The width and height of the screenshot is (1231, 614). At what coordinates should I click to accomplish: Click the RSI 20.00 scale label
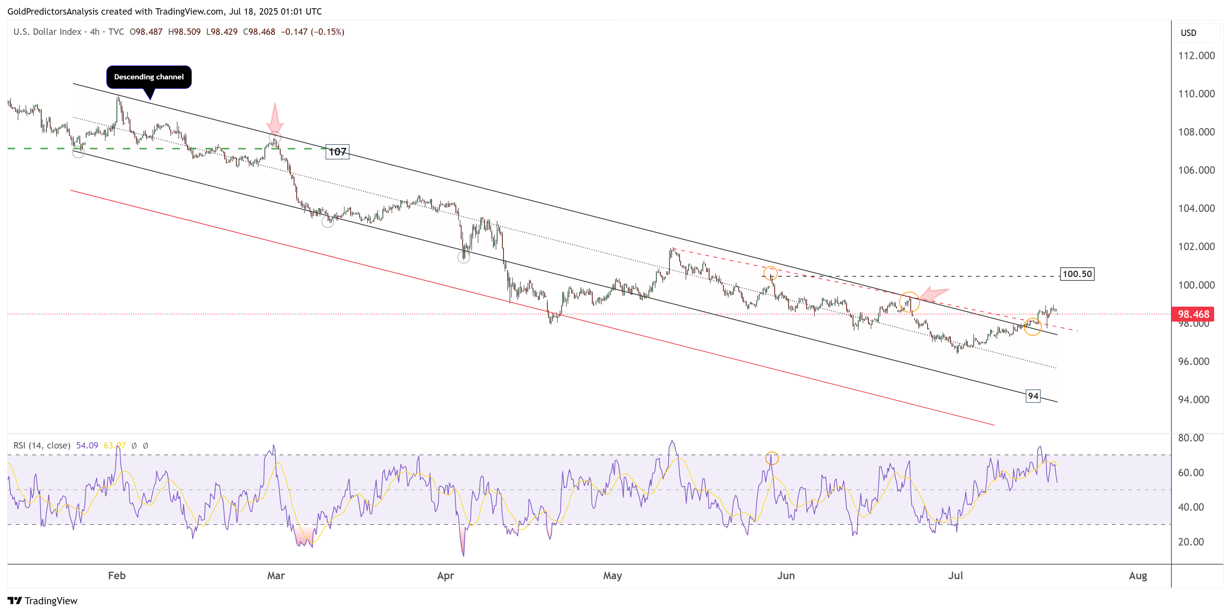tap(1191, 542)
